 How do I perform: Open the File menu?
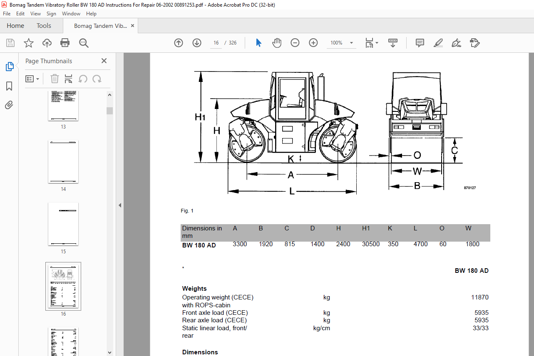[x=7, y=14]
